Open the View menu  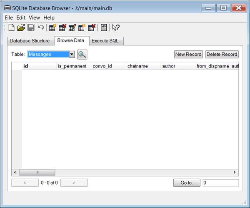pos(34,18)
